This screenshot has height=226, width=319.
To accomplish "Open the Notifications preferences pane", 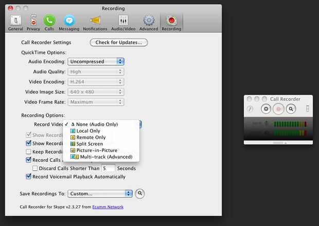I will tap(95, 23).
